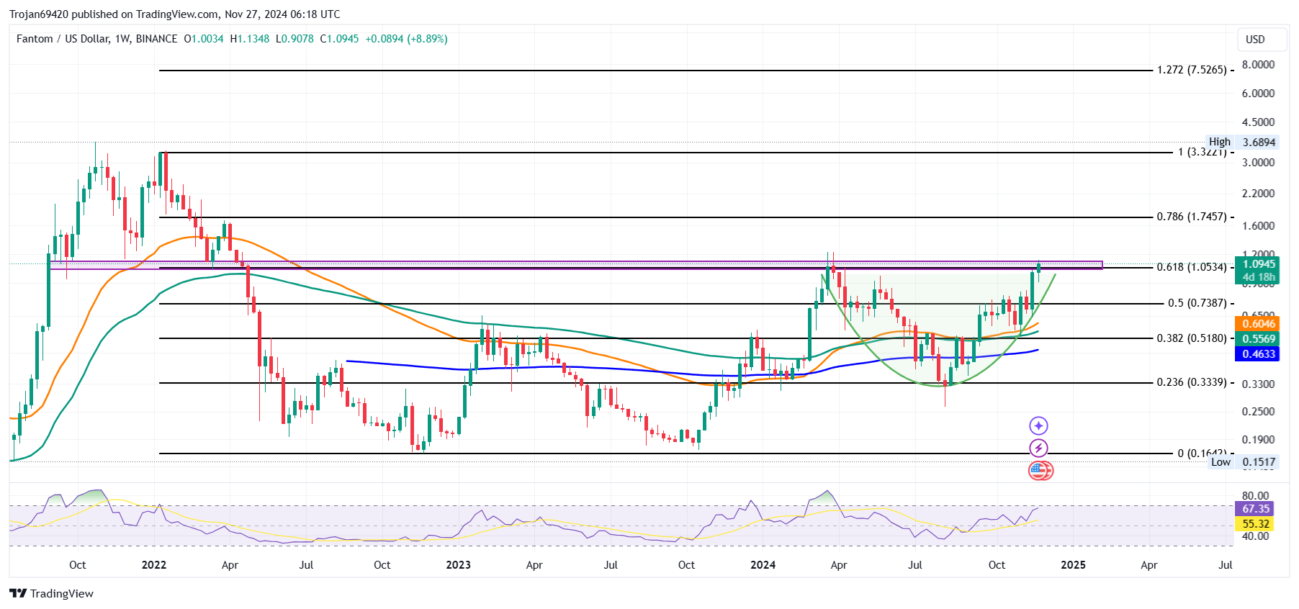Click the High 3.6894 price label
The height and width of the screenshot is (609, 1299).
point(1242,142)
